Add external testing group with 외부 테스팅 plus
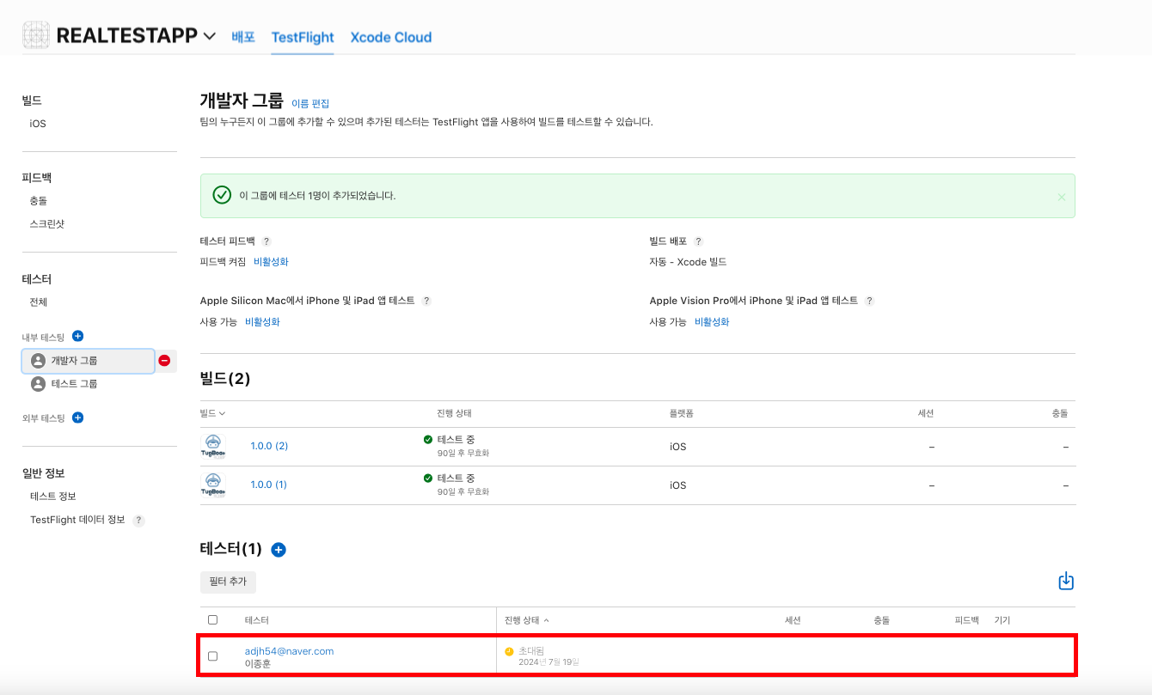Viewport: 1152px width, 695px height. [77, 418]
